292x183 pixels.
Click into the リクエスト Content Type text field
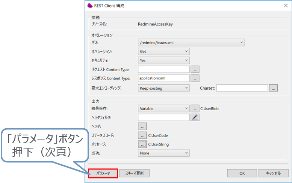coord(164,69)
